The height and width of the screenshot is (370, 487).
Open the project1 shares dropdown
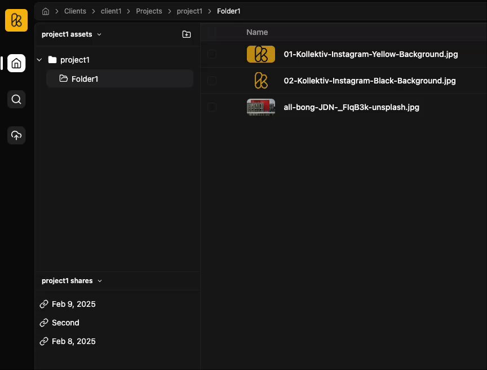click(x=72, y=281)
